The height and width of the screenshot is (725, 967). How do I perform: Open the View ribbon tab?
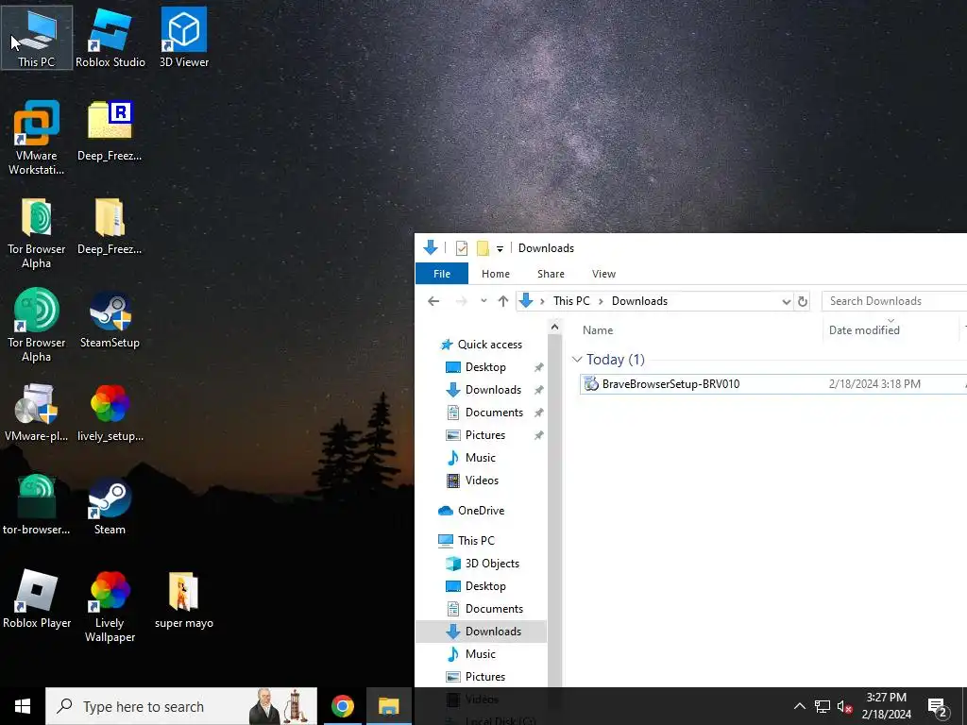[x=603, y=274]
